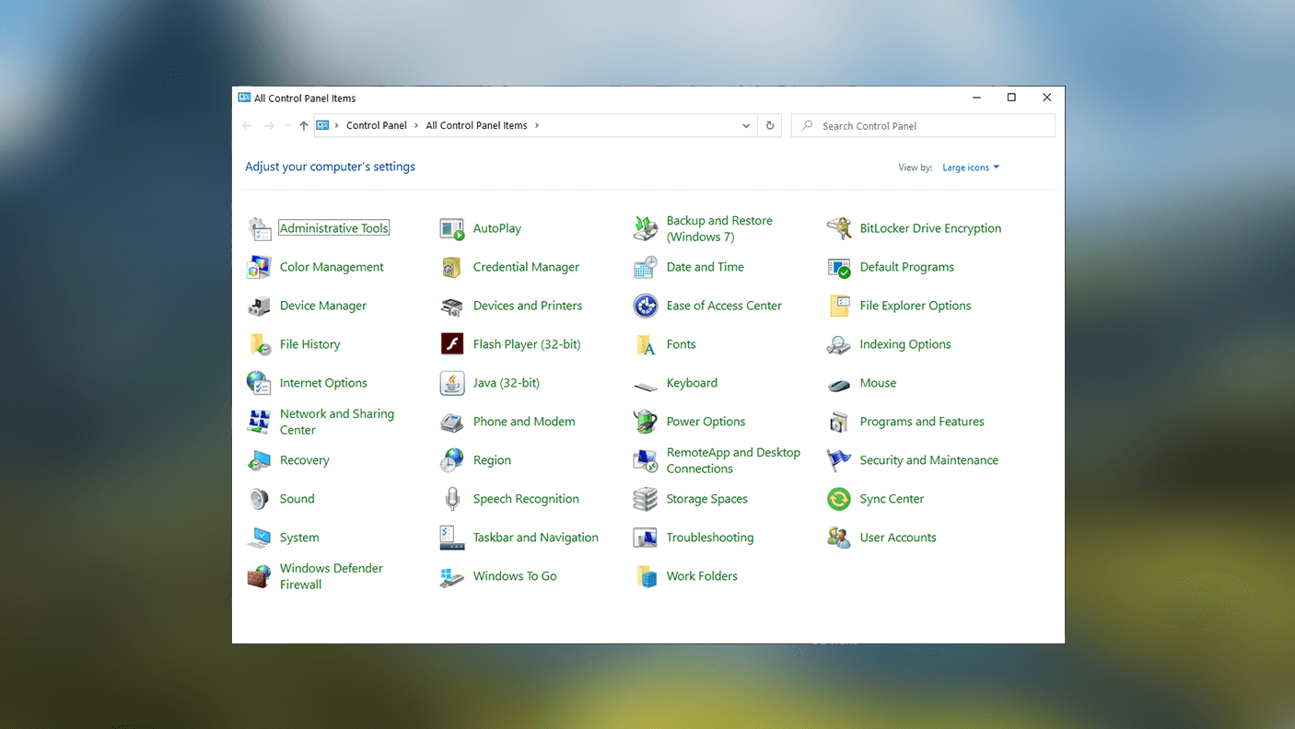Click the Speech Recognition microphone icon

click(x=452, y=499)
